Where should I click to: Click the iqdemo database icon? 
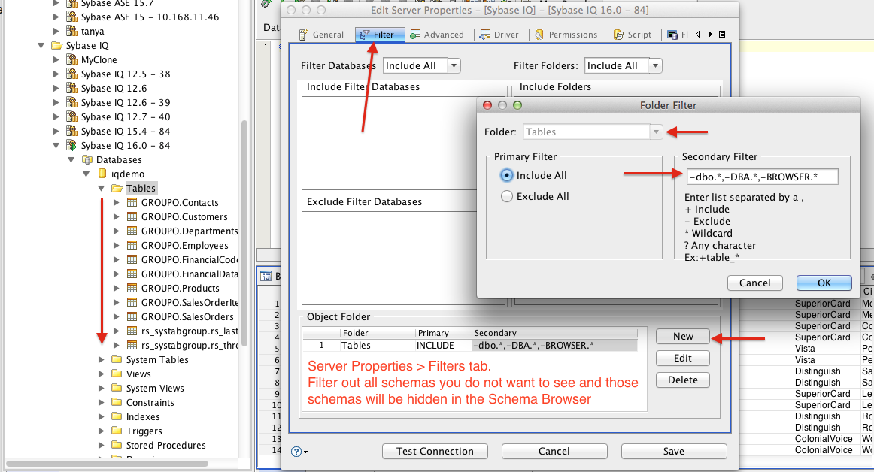102,174
